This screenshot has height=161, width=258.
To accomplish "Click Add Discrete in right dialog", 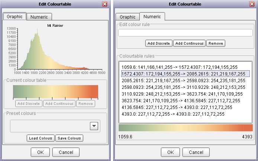I will point(159,43).
